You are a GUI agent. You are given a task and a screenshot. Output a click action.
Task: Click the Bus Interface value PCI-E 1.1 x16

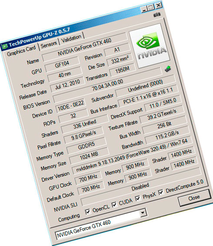148,96
